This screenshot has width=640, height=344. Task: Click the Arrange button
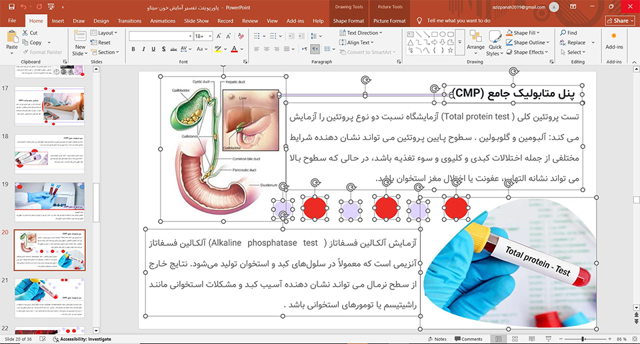coord(475,43)
